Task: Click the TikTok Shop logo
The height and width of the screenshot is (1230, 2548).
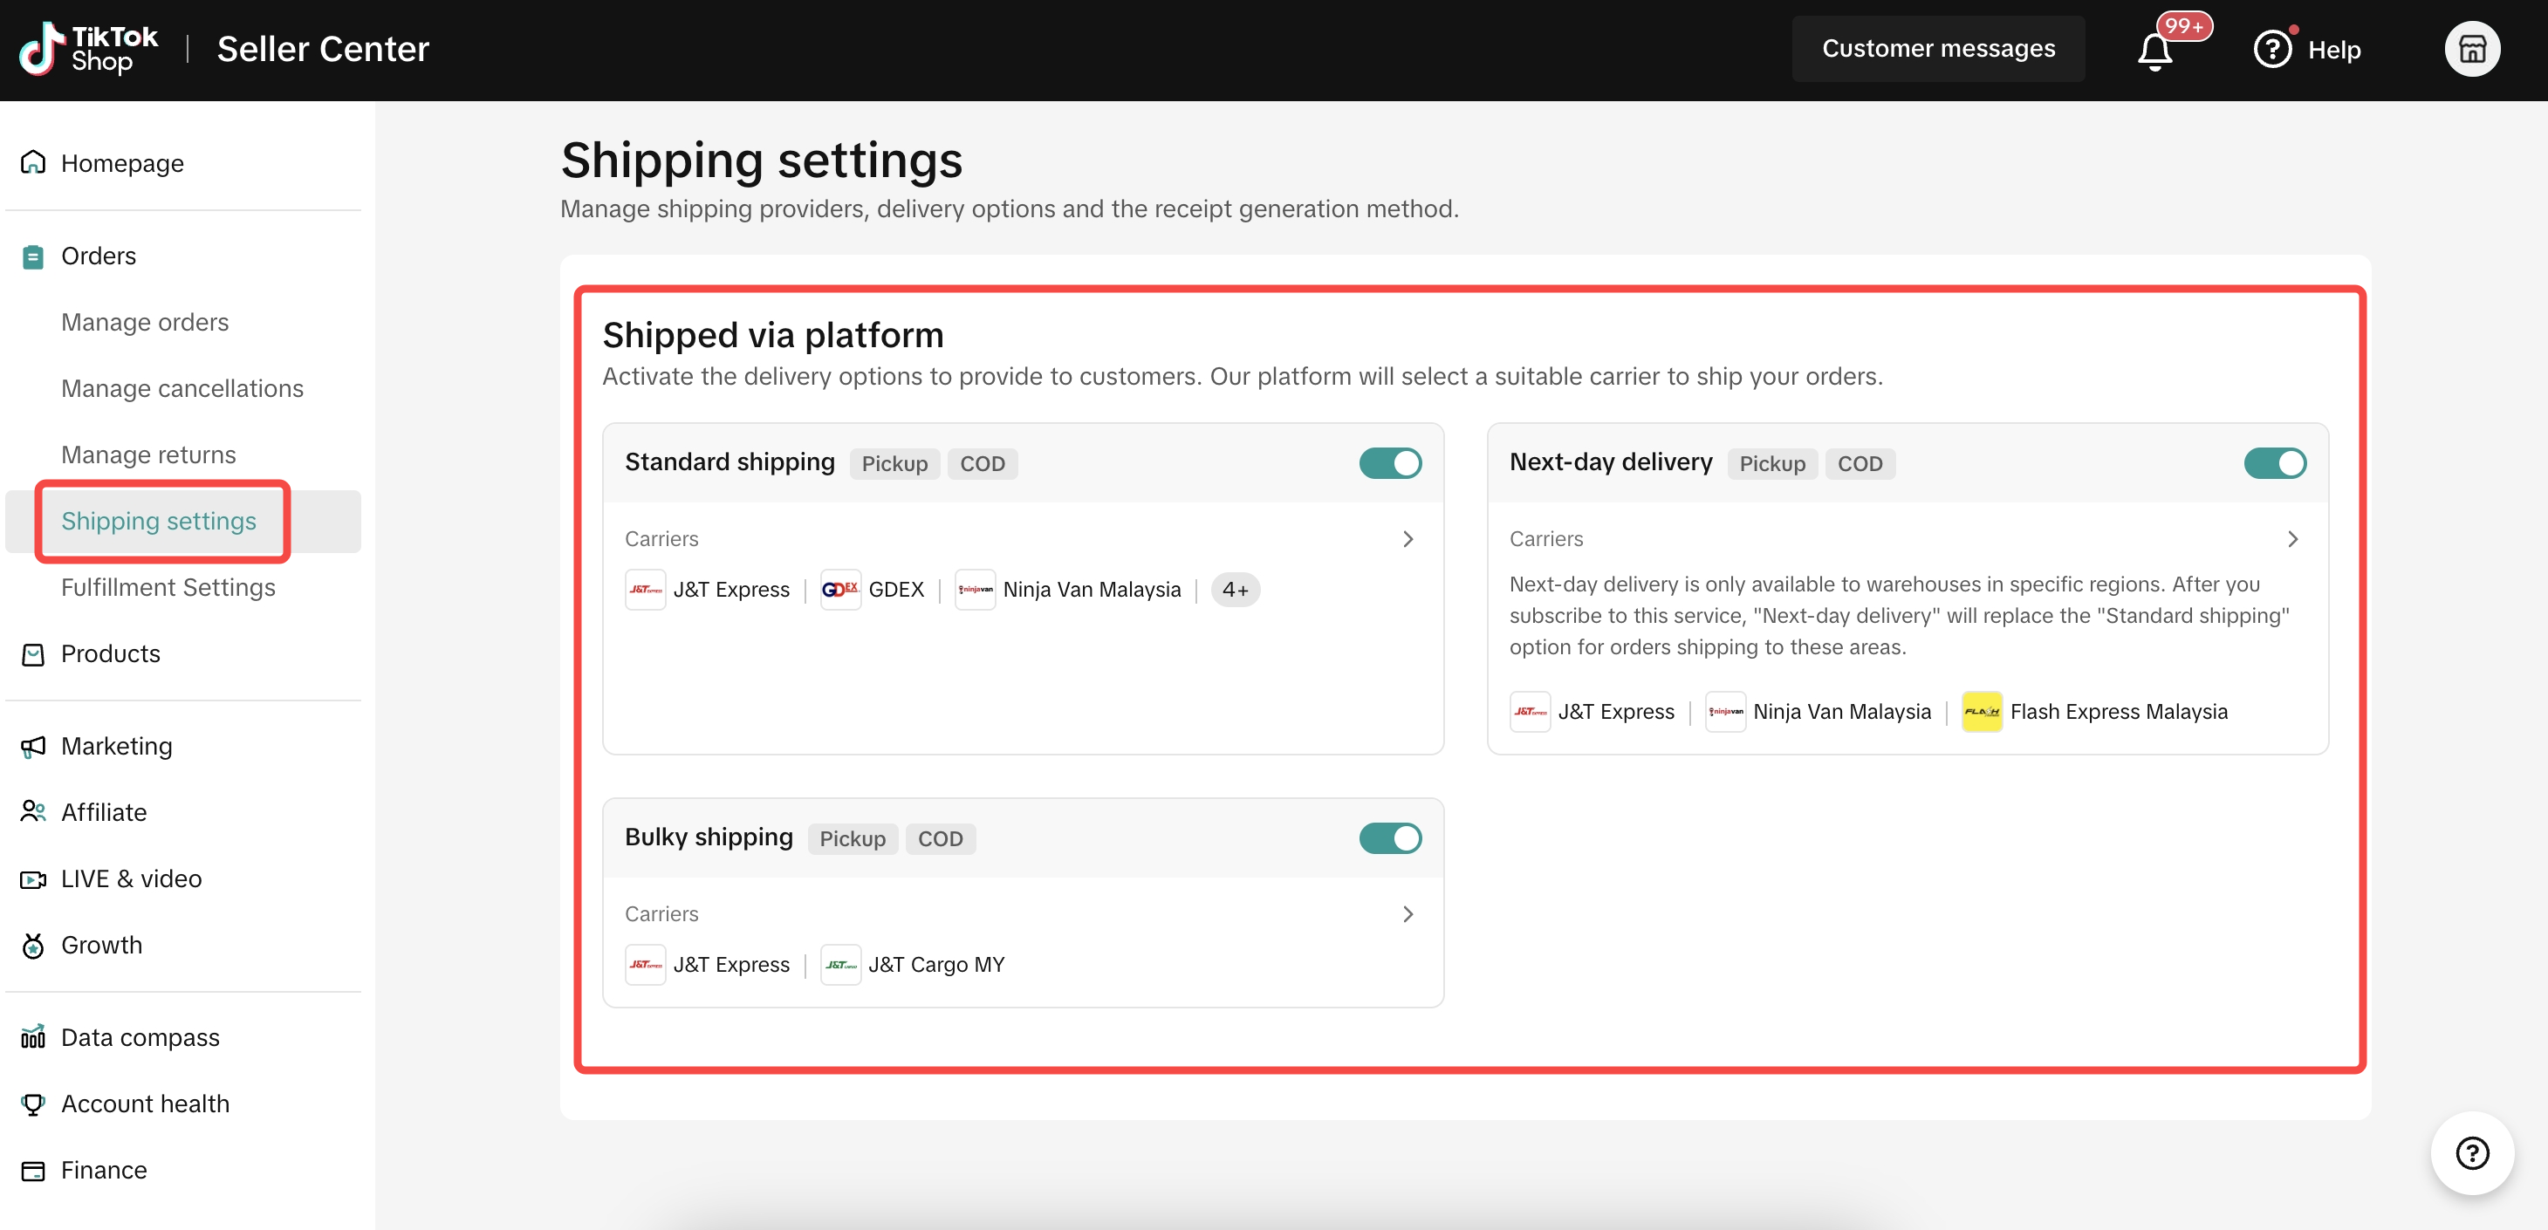Action: pos(88,50)
